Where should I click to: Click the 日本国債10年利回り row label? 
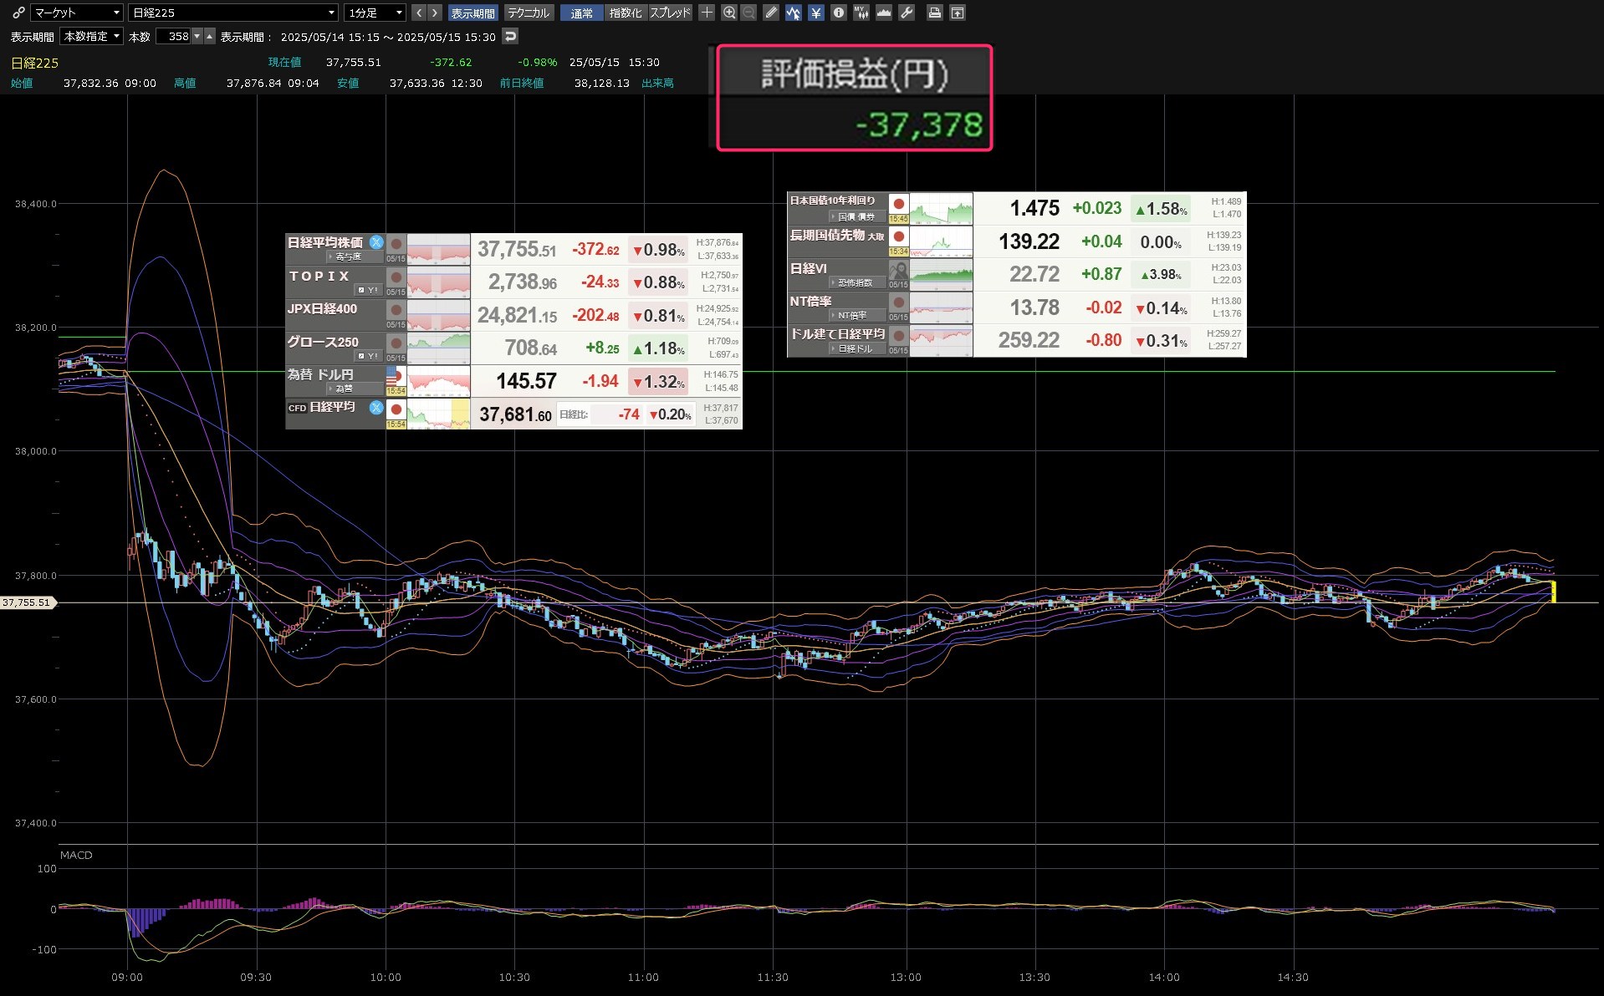pos(833,201)
